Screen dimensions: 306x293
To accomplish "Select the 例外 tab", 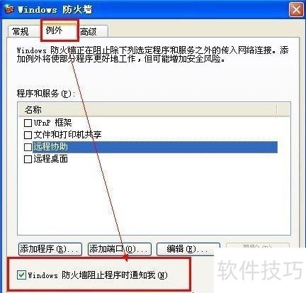I will 55,31.
